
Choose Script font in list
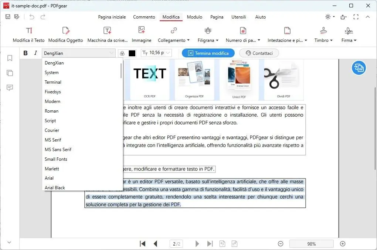click(81, 121)
